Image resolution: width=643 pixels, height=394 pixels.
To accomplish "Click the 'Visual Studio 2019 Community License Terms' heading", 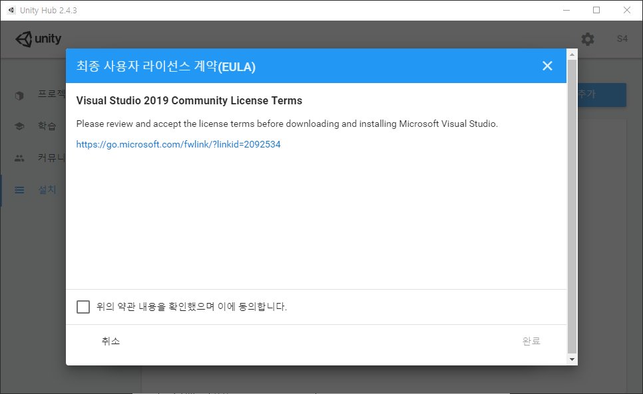I will click(189, 100).
